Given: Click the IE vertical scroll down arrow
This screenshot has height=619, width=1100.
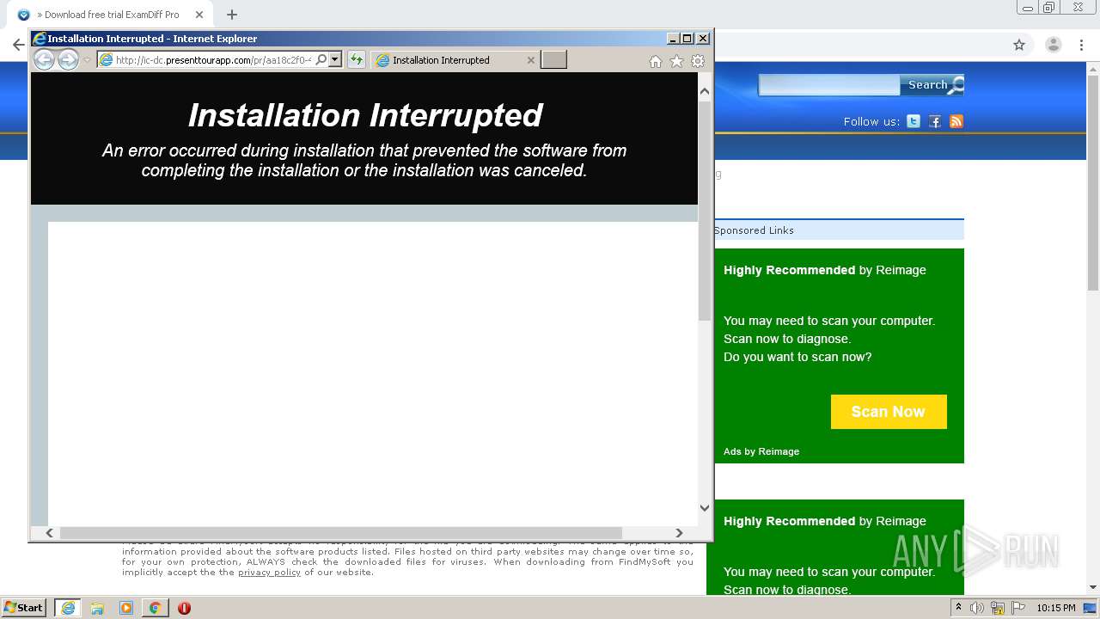Looking at the screenshot, I should tap(705, 507).
